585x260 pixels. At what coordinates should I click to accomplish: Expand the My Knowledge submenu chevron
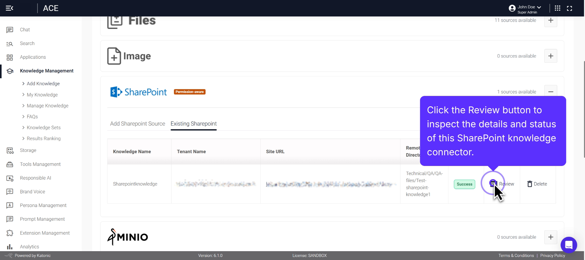pos(23,95)
